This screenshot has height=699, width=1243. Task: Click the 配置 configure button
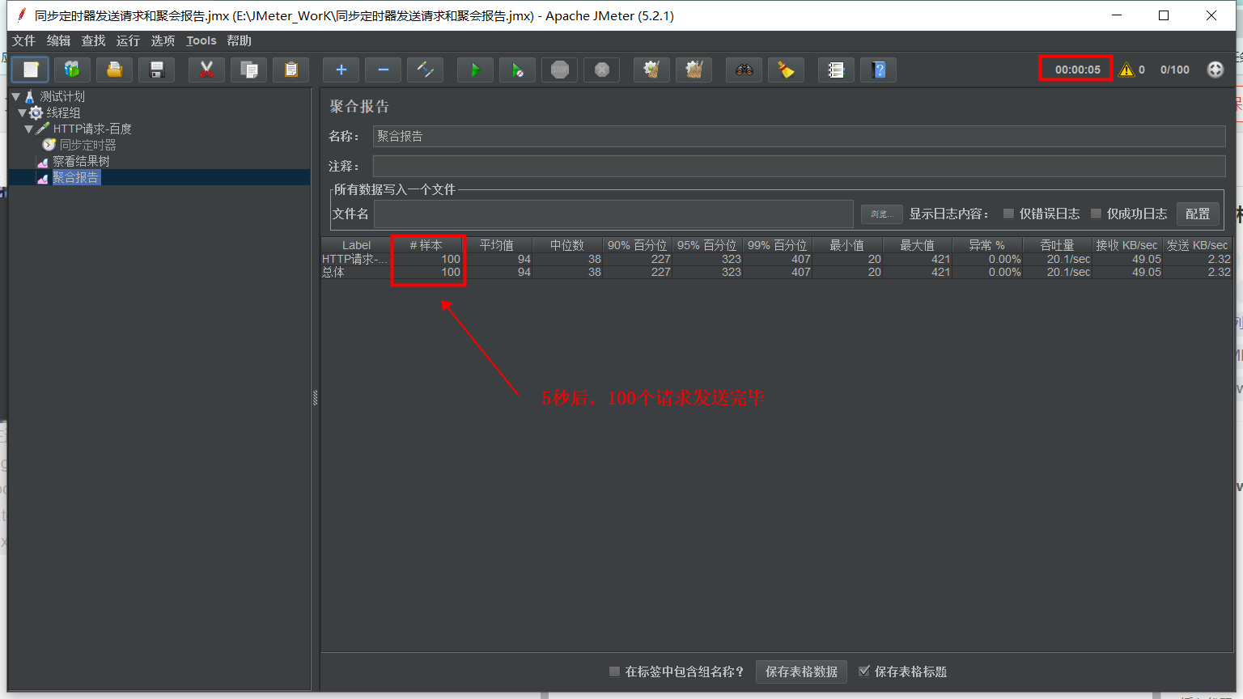pyautogui.click(x=1198, y=214)
